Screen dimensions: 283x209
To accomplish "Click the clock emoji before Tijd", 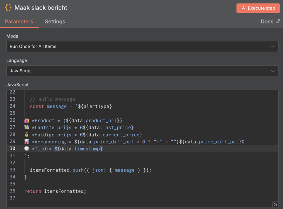I will [x=27, y=149].
